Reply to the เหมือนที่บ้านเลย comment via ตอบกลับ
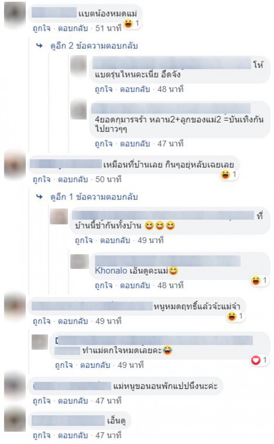The width and height of the screenshot is (274, 444). 73,179
